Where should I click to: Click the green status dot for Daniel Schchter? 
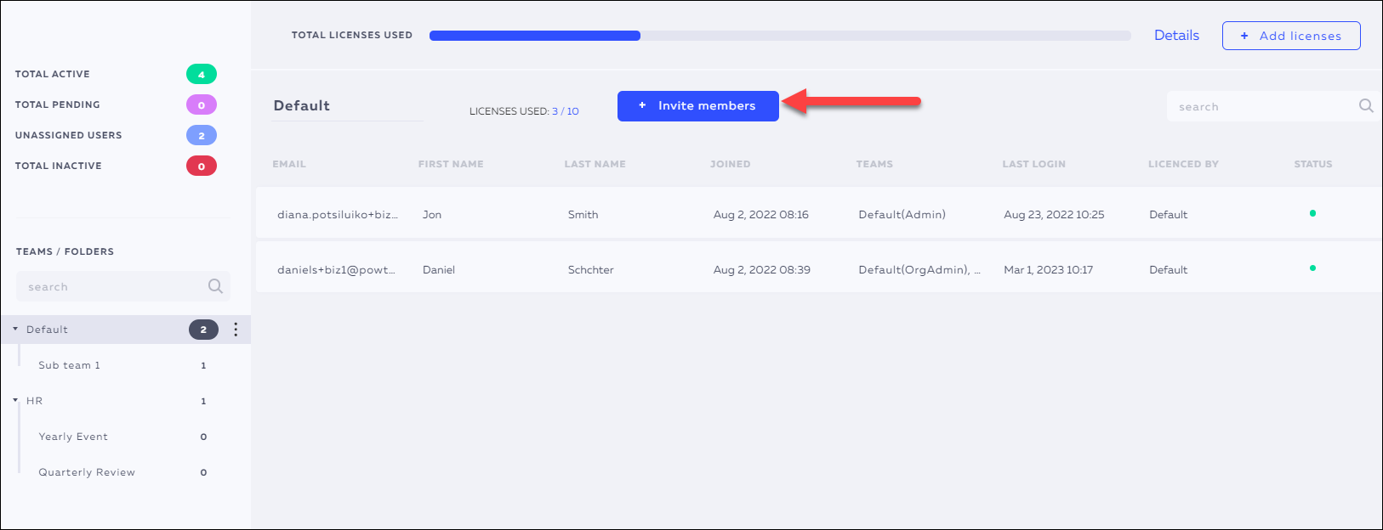point(1313,268)
